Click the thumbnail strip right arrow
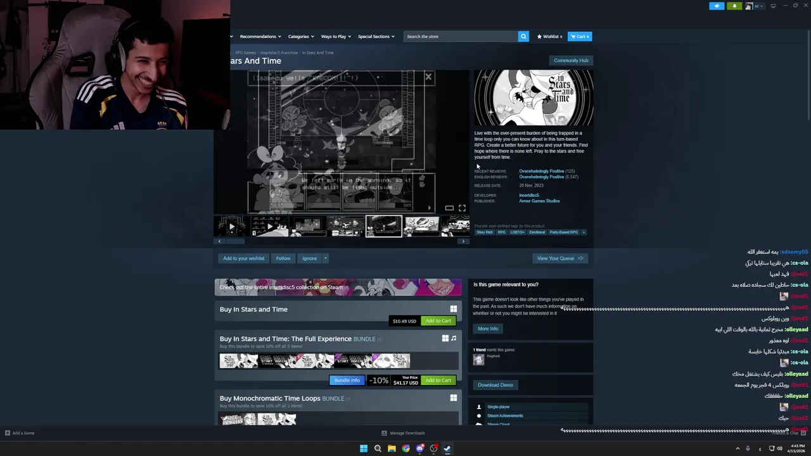This screenshot has height=456, width=811. coord(463,241)
